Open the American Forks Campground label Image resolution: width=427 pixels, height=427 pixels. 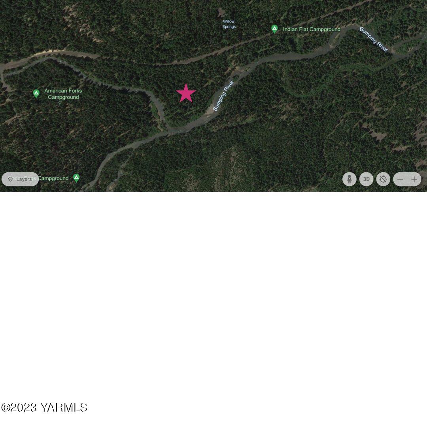pyautogui.click(x=63, y=94)
